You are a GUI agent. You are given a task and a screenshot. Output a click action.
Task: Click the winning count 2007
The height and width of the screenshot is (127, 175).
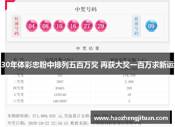[60, 82]
